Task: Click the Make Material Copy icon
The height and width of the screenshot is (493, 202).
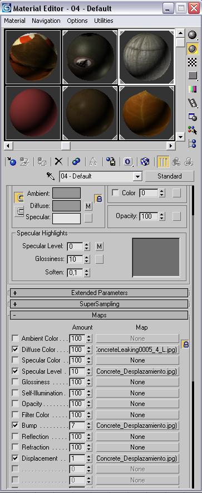Action: pyautogui.click(x=76, y=162)
